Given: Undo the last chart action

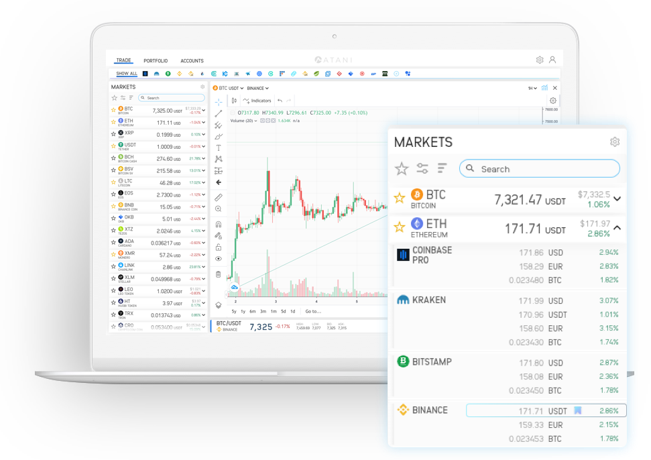Looking at the screenshot, I should 280,101.
